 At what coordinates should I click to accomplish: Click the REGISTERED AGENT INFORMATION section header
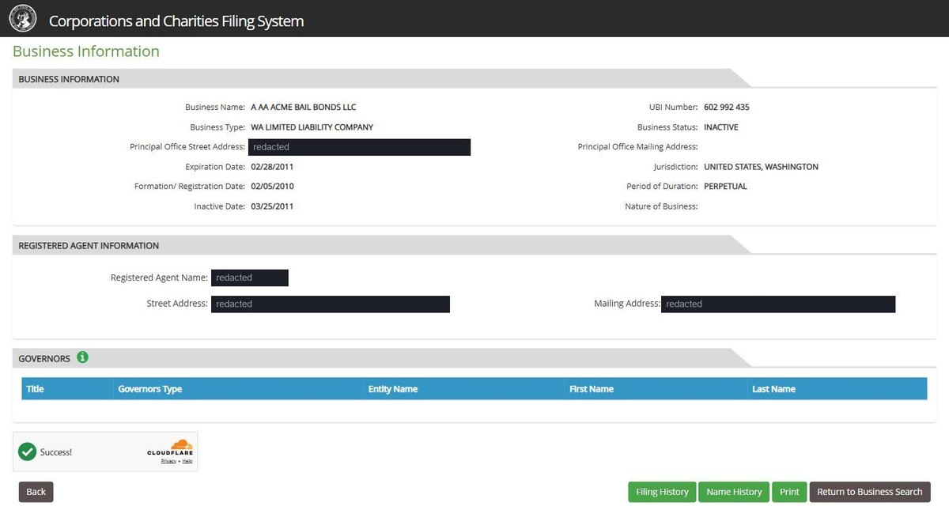point(89,246)
